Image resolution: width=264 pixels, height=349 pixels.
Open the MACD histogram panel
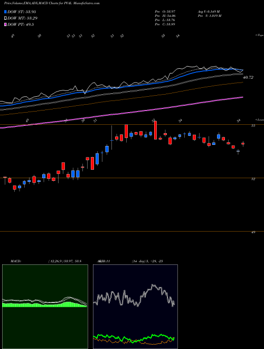click(x=45, y=307)
